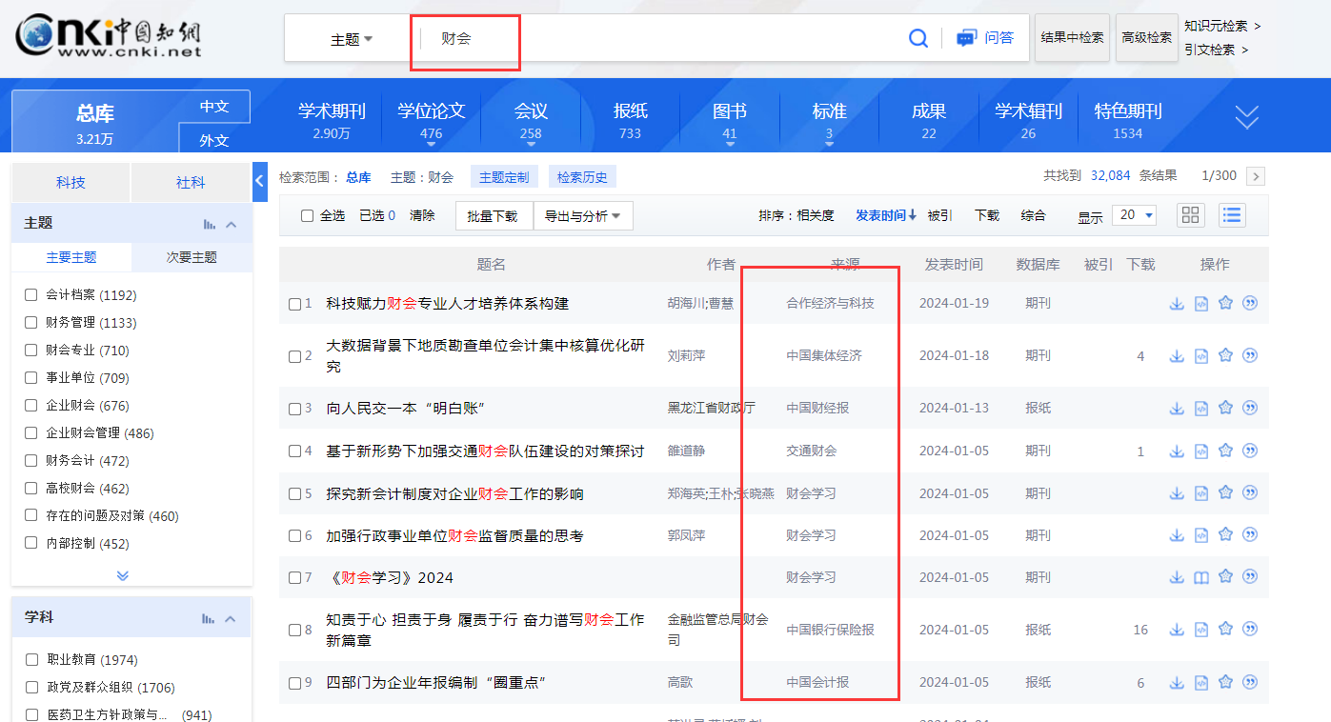Open the 主题 search field dropdown
Screen dimensions: 1331x722
click(x=352, y=39)
